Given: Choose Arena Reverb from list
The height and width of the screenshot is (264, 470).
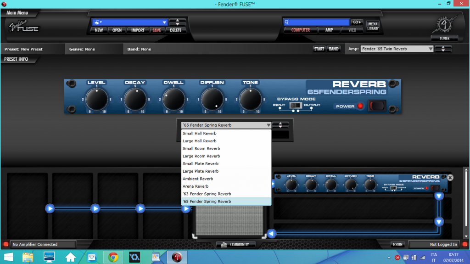Looking at the screenshot, I should click(x=226, y=186).
